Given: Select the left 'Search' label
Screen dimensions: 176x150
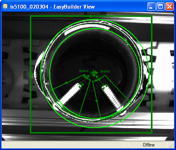Looking at the screenshot, I should coord(83,71).
